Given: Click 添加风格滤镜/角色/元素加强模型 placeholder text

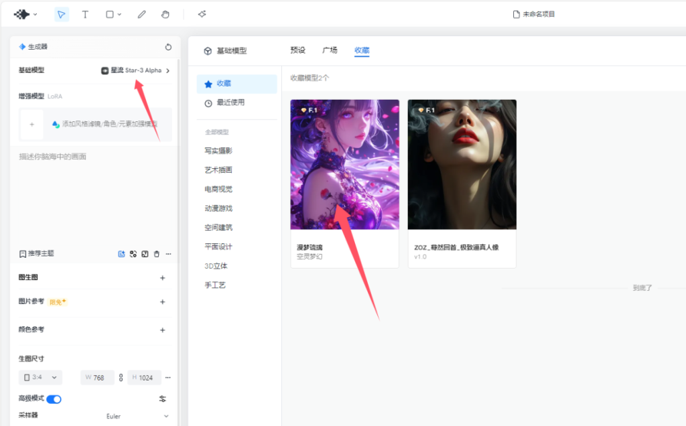Looking at the screenshot, I should point(109,124).
